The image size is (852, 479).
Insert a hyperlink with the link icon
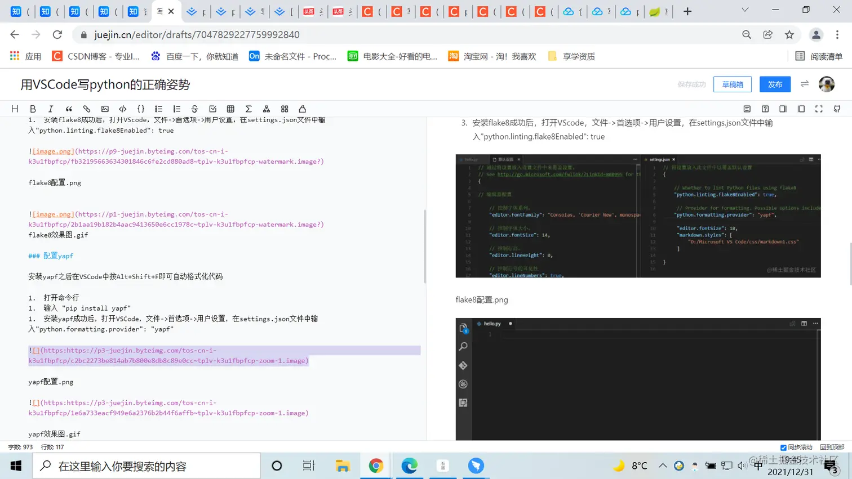tap(87, 109)
